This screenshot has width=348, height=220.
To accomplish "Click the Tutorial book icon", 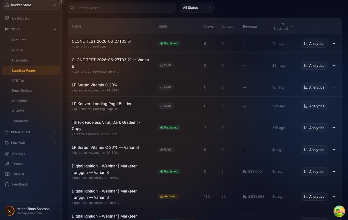I will coord(7,174).
